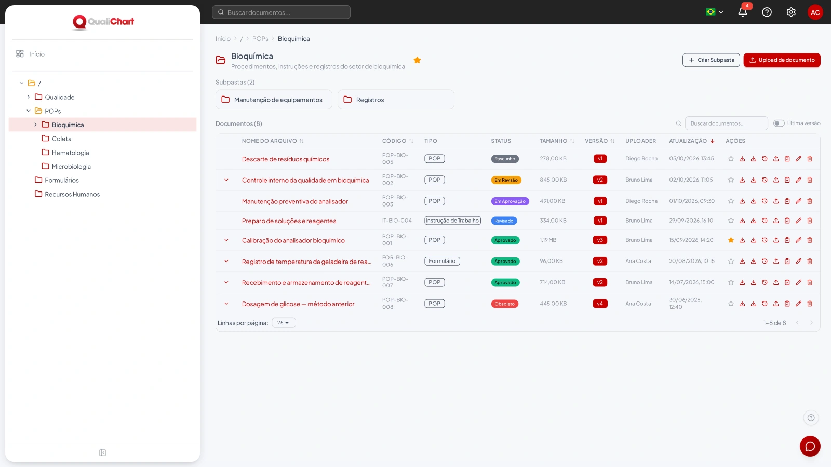Click the documents table search field
The height and width of the screenshot is (467, 831).
tap(726, 123)
